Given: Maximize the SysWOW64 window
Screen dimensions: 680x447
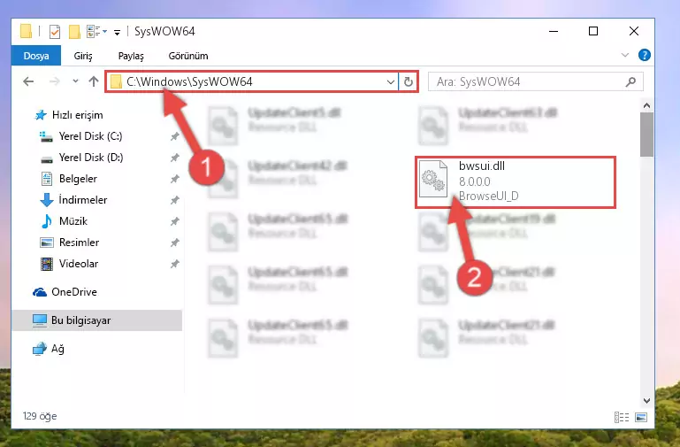Looking at the screenshot, I should click(593, 31).
